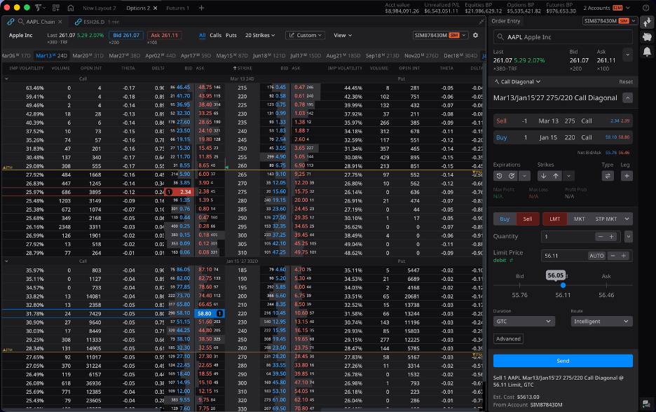Open the workspace grid layout icon in top bar

click(x=55, y=6)
